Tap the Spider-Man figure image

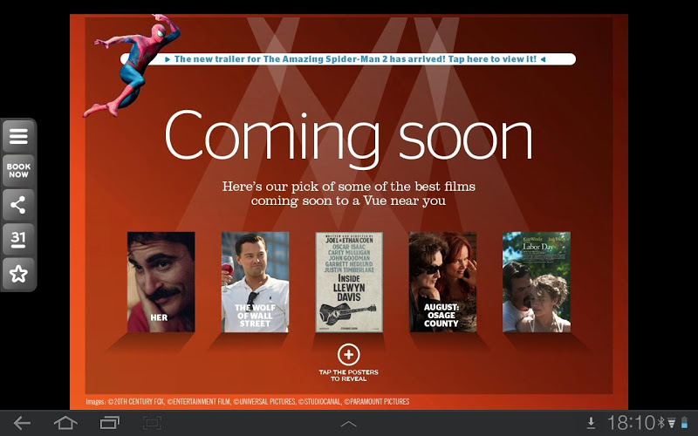(132, 65)
